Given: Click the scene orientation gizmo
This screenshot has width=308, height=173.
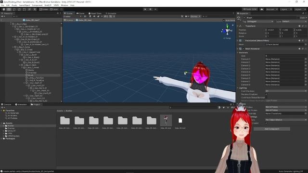Looking at the screenshot, I should pos(228,31).
